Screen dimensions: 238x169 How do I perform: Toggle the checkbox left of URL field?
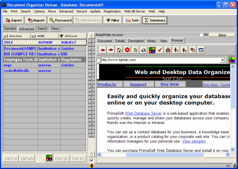98,60
